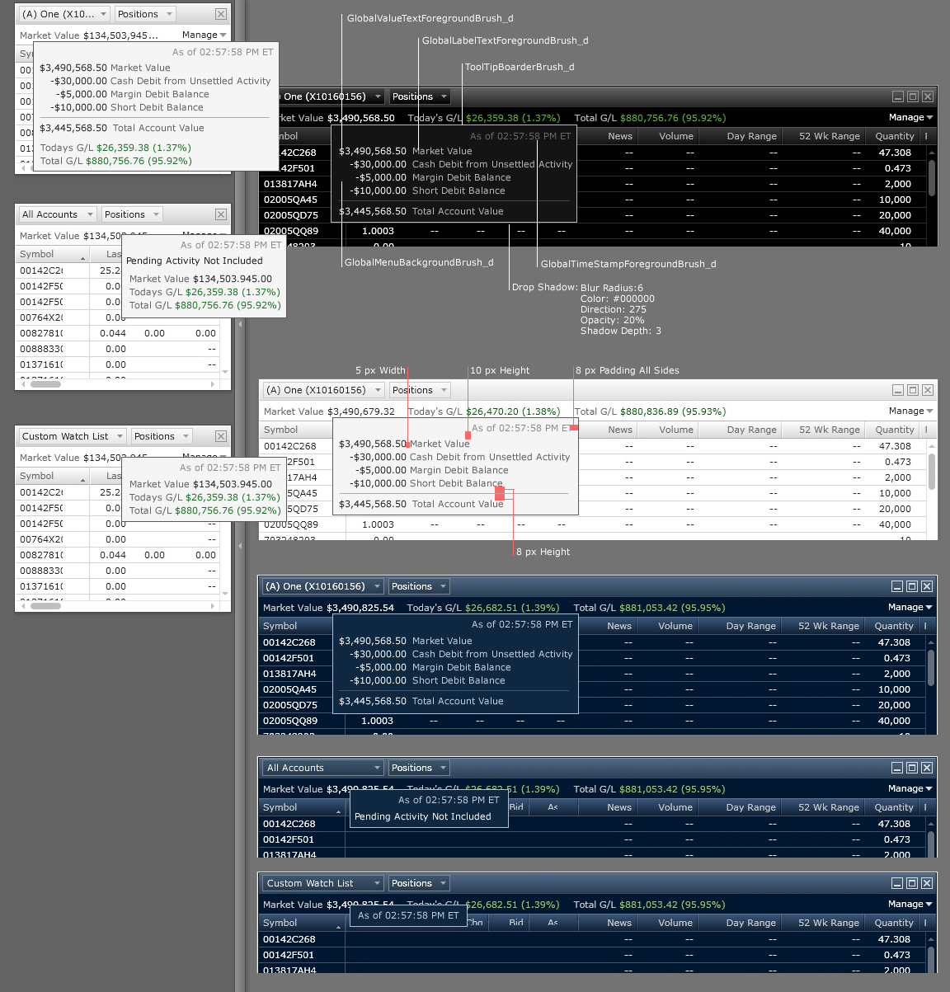This screenshot has height=992, width=950.
Task: Open Positions dropdown in the black-themed window
Action: (x=444, y=96)
